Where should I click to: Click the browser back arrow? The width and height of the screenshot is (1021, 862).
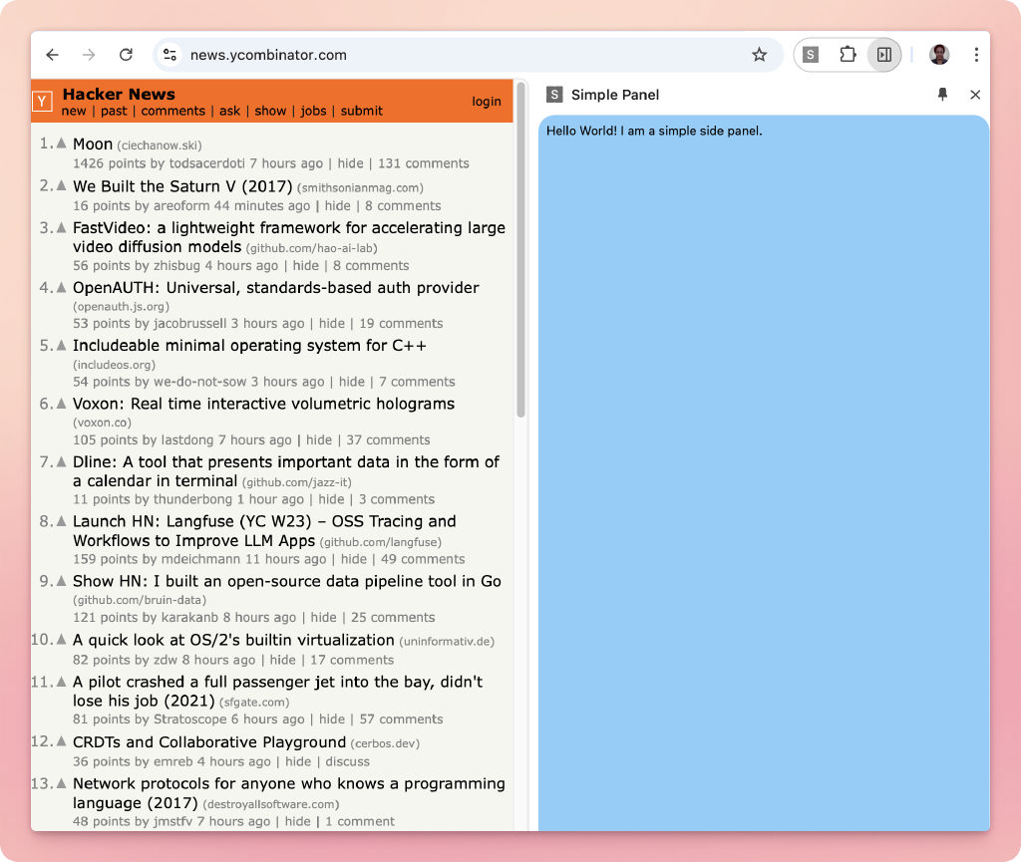coord(53,55)
